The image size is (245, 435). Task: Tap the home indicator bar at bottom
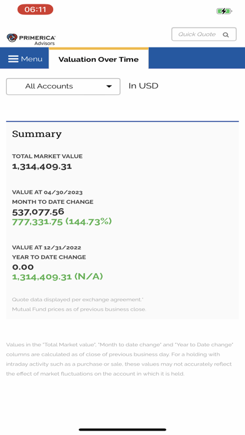(x=122, y=429)
